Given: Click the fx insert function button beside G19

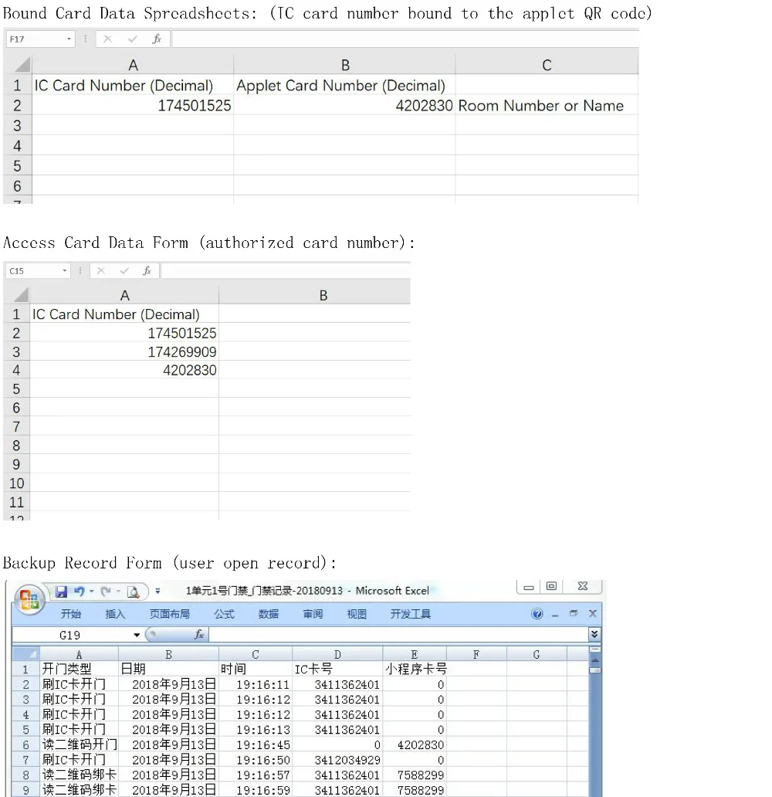Looking at the screenshot, I should 199,634.
